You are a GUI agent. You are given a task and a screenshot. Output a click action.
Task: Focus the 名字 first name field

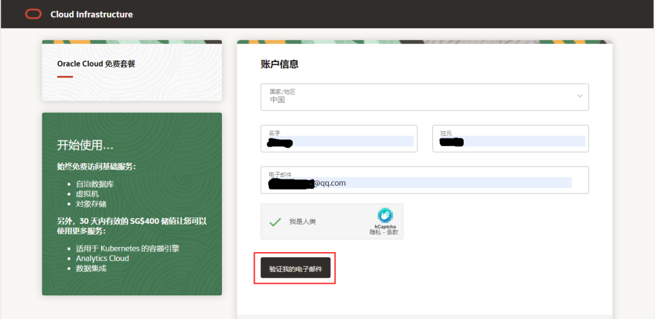pyautogui.click(x=339, y=138)
